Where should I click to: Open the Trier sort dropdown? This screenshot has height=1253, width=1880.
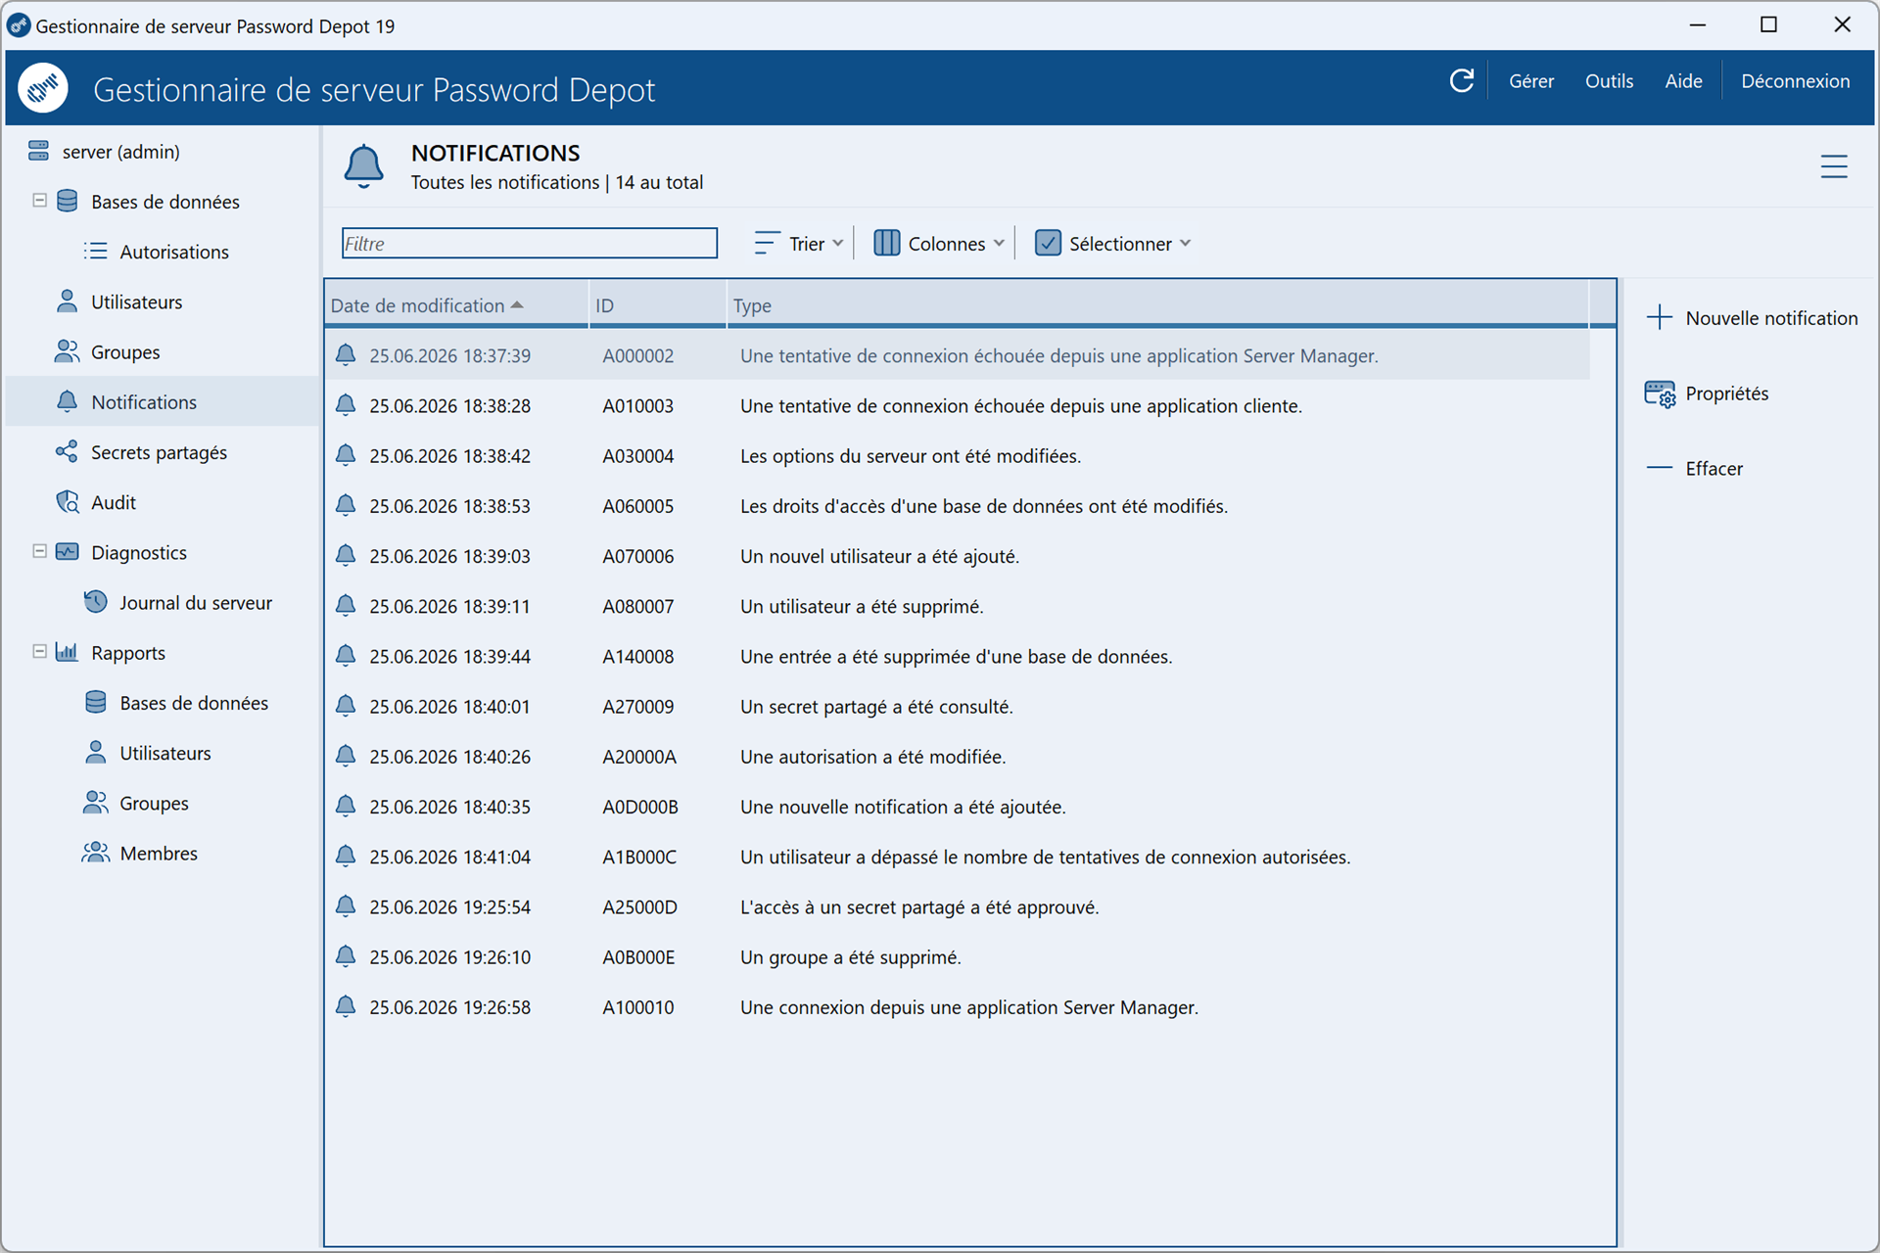(798, 243)
